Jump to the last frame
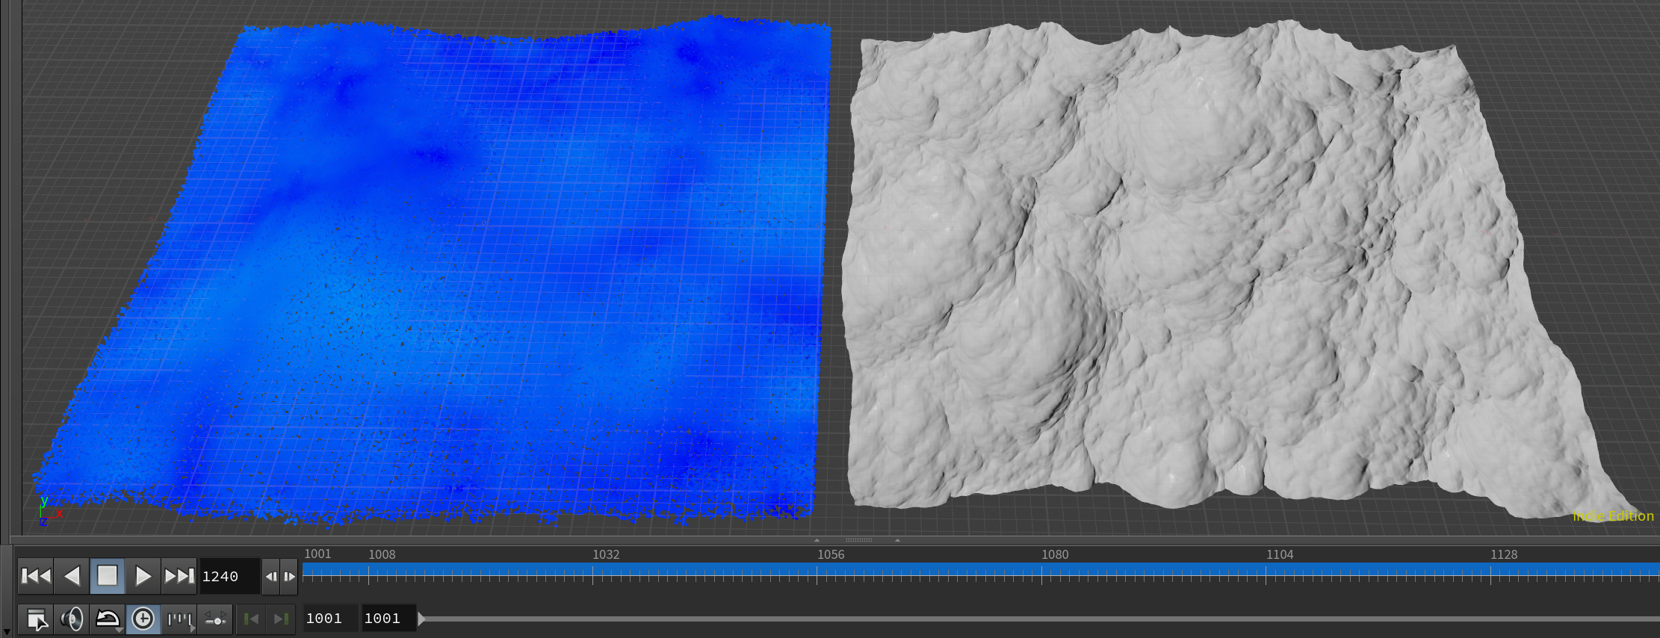Image resolution: width=1660 pixels, height=638 pixels. click(x=179, y=576)
